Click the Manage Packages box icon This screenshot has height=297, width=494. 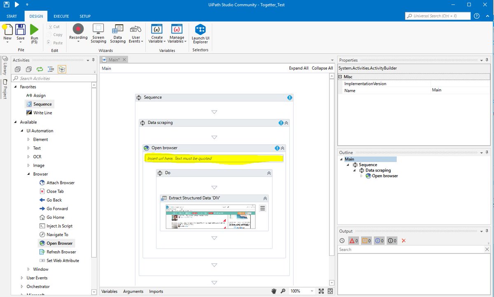(62, 69)
